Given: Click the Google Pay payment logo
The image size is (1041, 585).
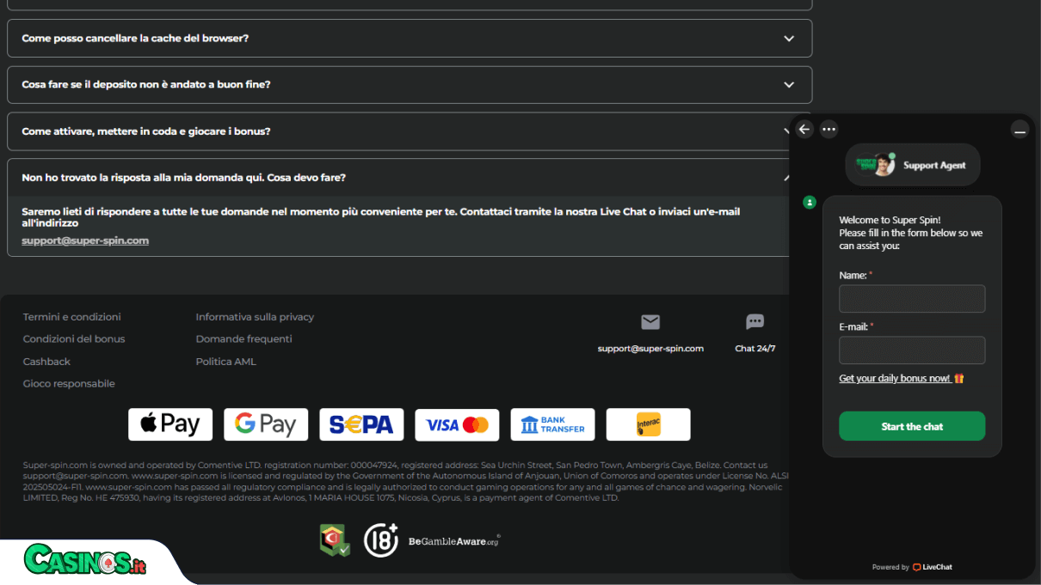Looking at the screenshot, I should (x=266, y=424).
